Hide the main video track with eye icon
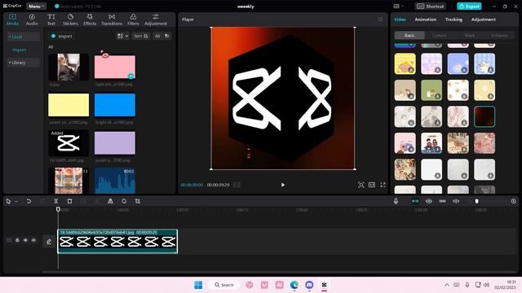The height and width of the screenshot is (293, 522). [x=25, y=240]
